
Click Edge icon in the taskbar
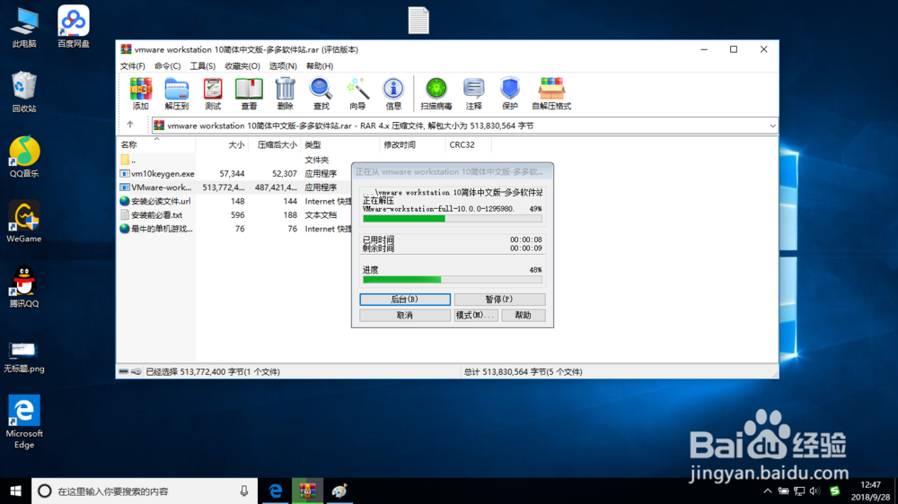tap(276, 491)
